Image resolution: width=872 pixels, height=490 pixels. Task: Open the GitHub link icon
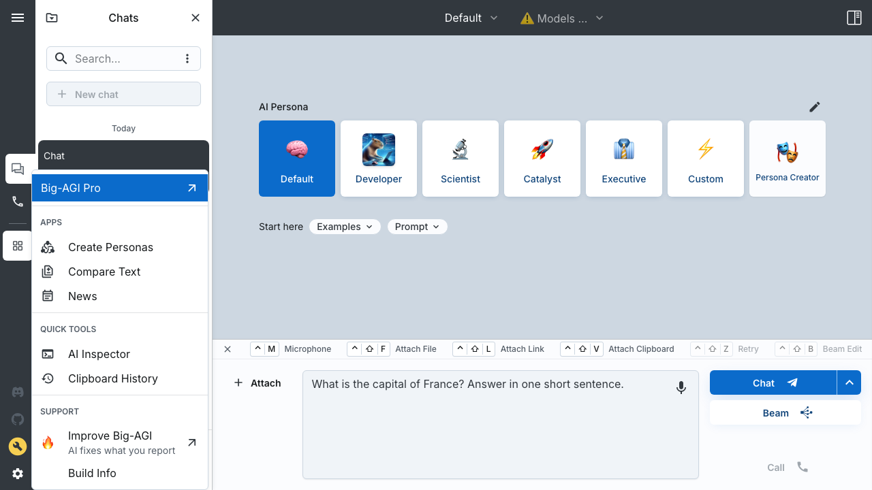pyautogui.click(x=18, y=419)
